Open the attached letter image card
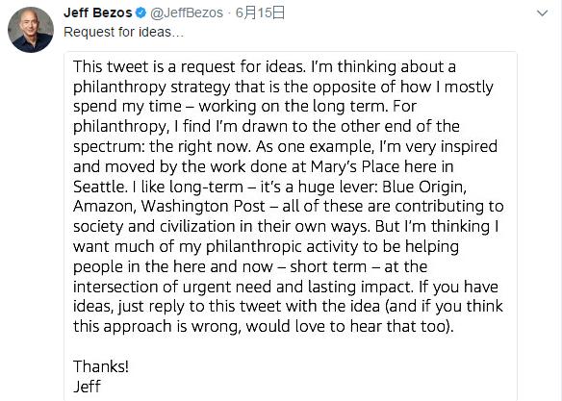The image size is (562, 401). (x=291, y=226)
